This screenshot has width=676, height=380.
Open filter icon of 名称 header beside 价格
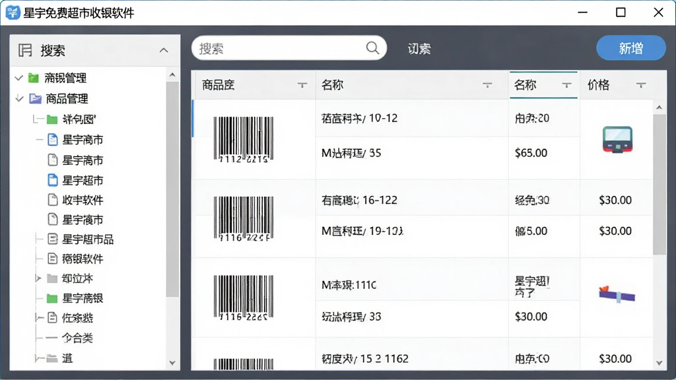[567, 85]
